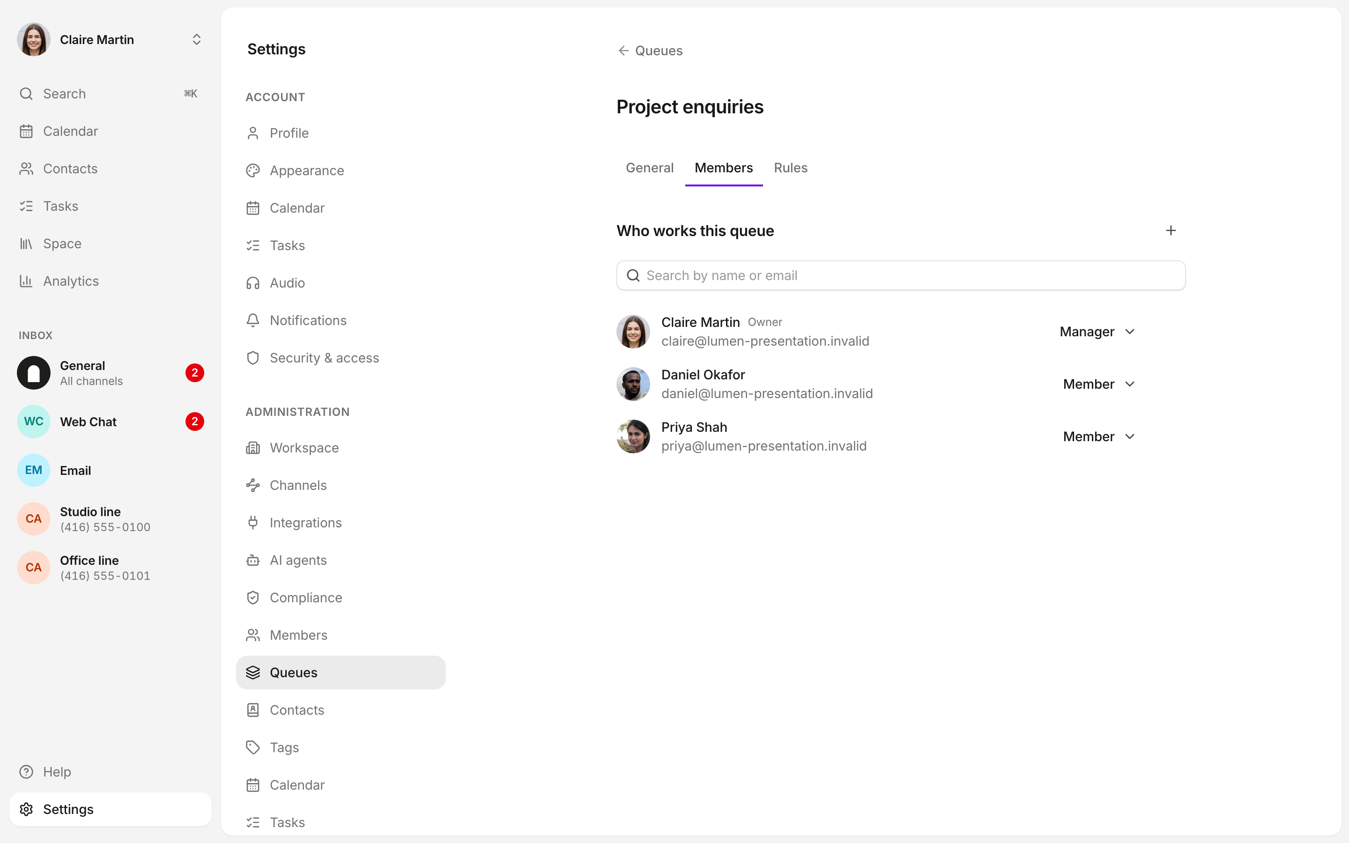Open Analytics in the sidebar
The height and width of the screenshot is (843, 1349).
click(x=111, y=281)
